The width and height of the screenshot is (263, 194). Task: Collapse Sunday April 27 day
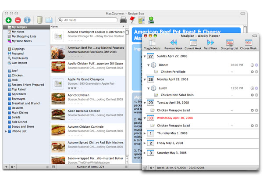tap(145, 56)
